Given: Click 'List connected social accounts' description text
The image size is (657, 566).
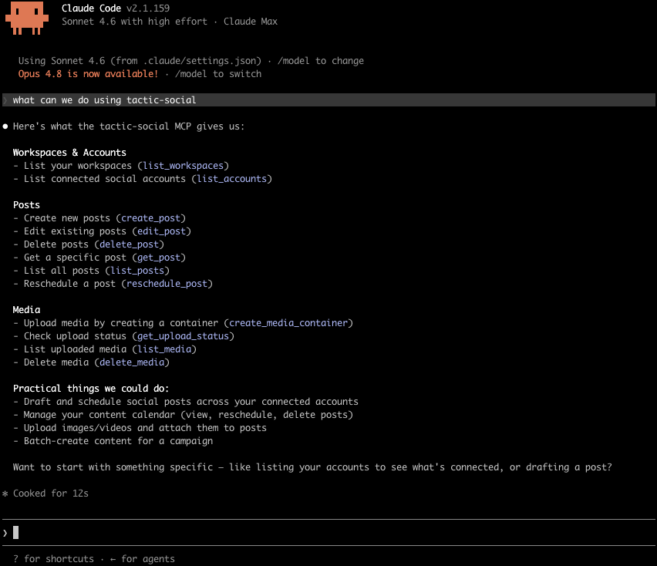Looking at the screenshot, I should point(104,179).
